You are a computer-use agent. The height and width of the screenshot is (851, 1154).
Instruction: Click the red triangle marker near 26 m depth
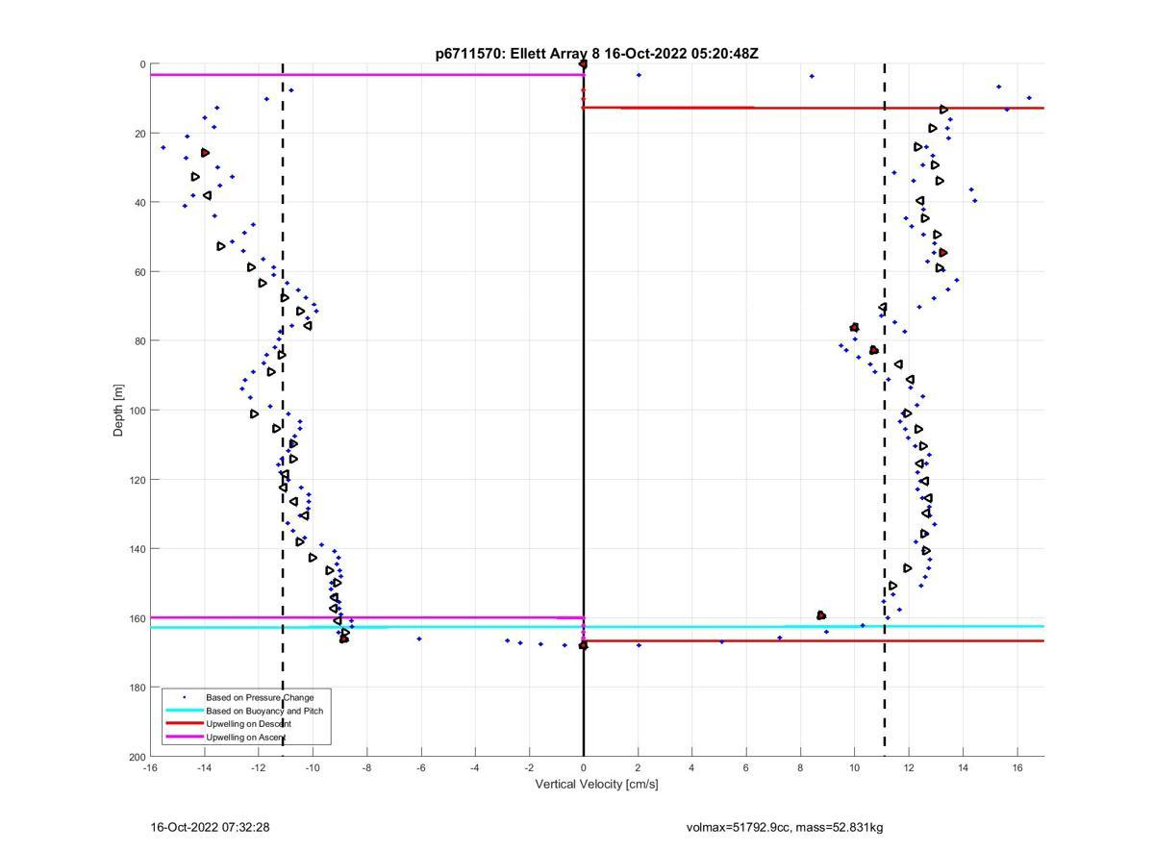point(205,153)
